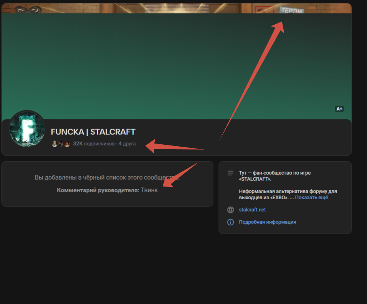
Task: Open the FUNCKA | STALCRAFT community title
Action: [93, 132]
